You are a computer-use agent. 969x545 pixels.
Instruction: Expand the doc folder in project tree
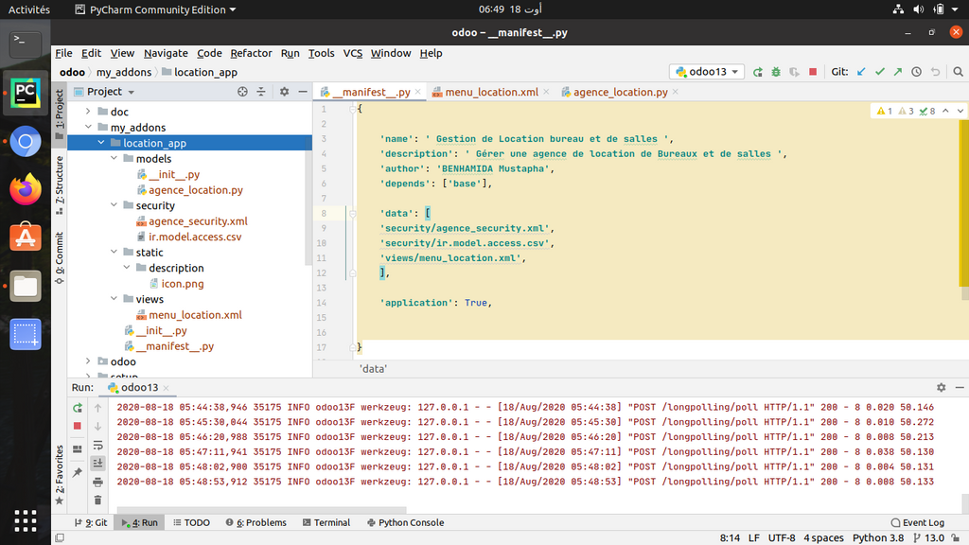(x=89, y=112)
